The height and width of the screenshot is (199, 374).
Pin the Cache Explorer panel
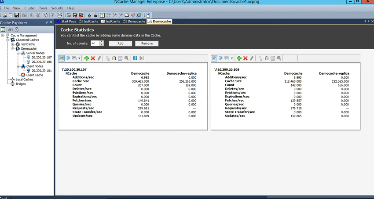point(47,22)
